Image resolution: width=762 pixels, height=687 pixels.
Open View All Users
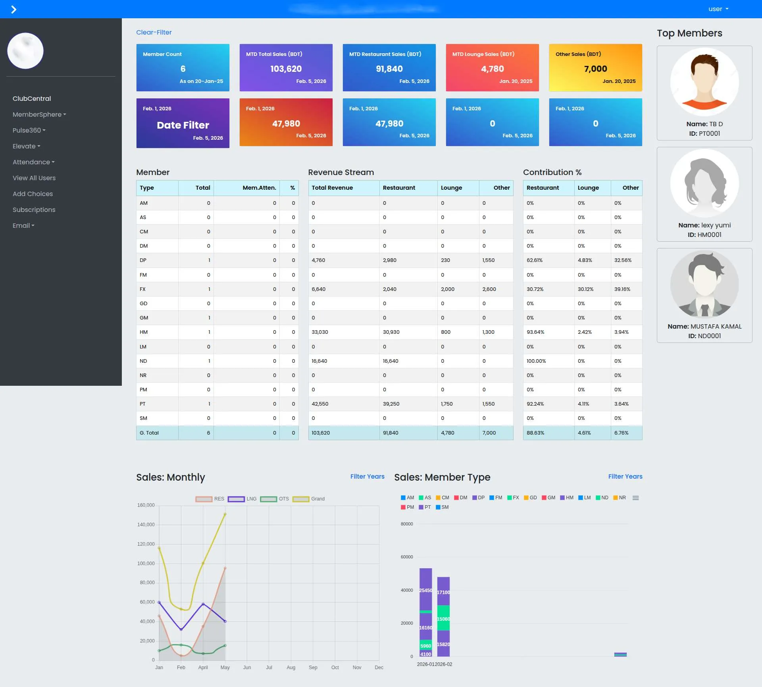pyautogui.click(x=34, y=178)
